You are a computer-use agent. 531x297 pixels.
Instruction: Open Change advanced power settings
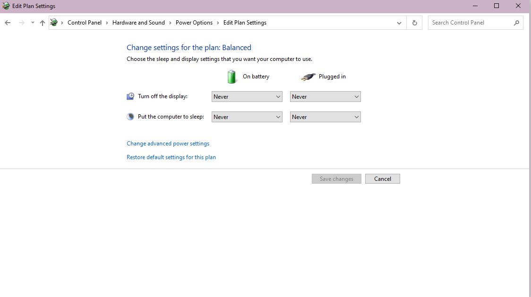coord(168,143)
